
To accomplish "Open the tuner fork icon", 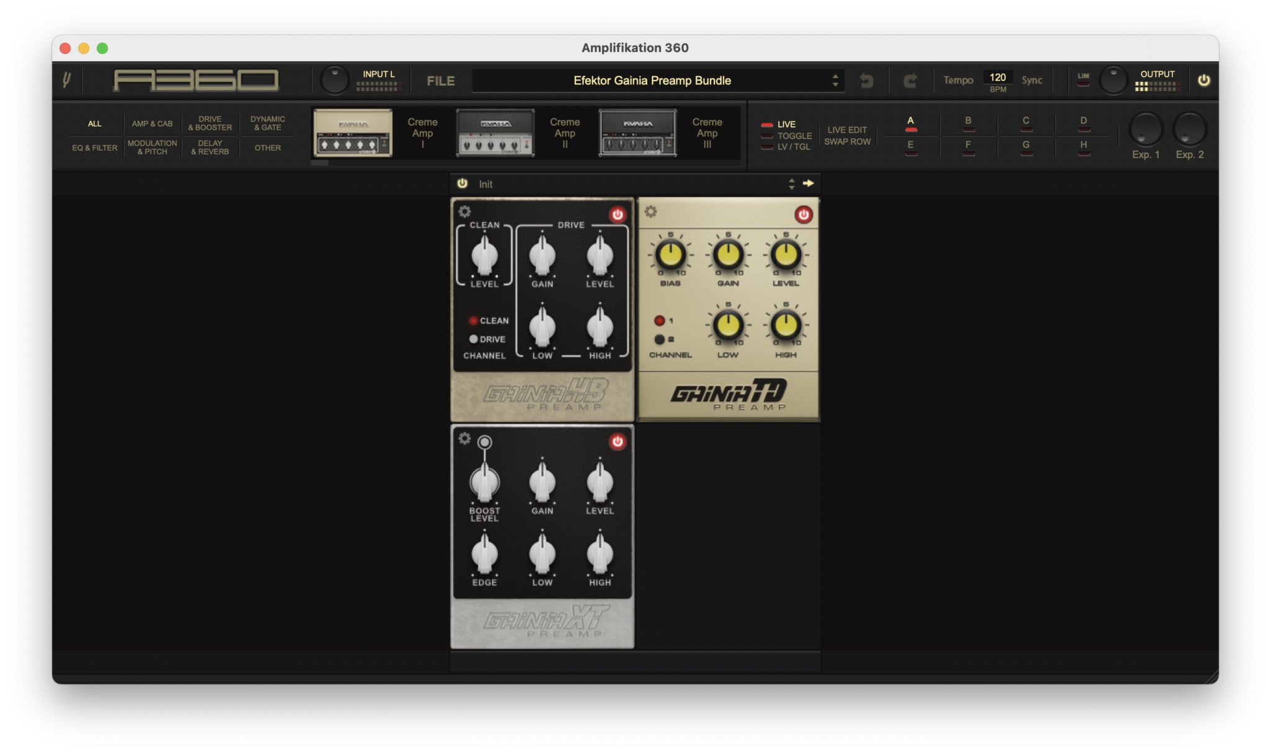I will (66, 80).
